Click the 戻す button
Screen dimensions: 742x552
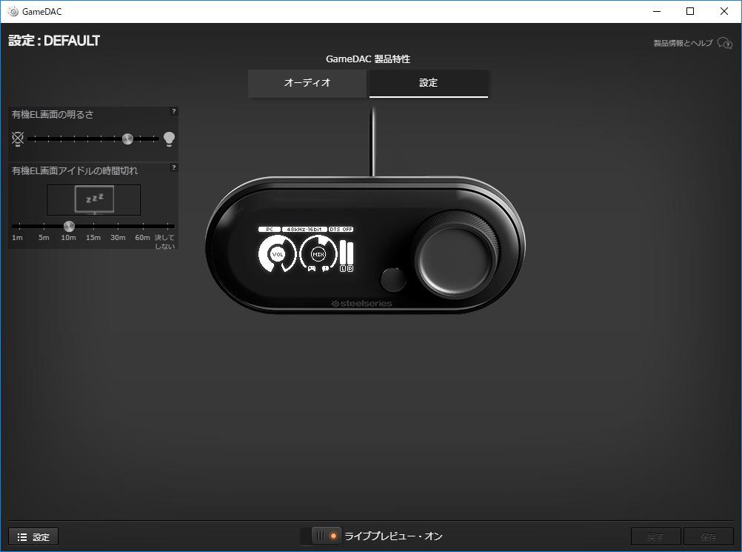tap(655, 537)
